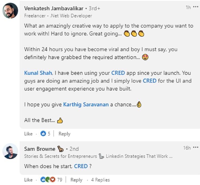View the 5 reactions count on Venkatesh's comment
The image size is (200, 185).
pos(49,134)
